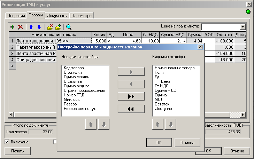Screen dimensions: 254x159
Task: Click row number 3 header cell
Action: pos(12,54)
